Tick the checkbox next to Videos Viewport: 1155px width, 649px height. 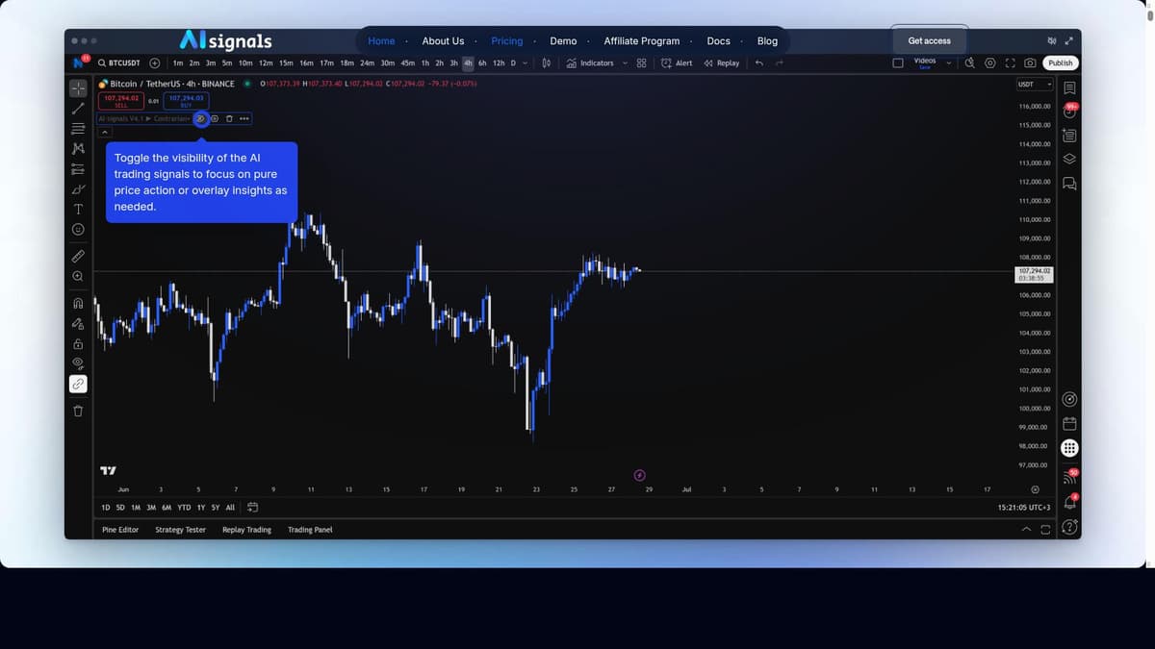tap(898, 62)
